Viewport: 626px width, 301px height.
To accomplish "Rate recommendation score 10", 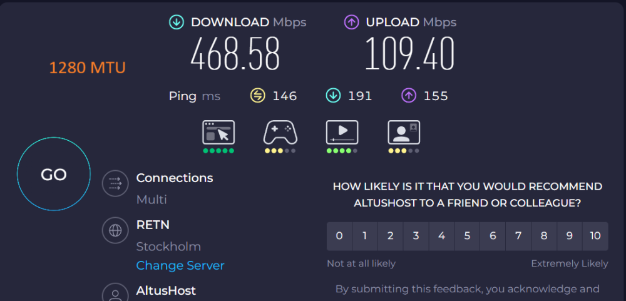I will tap(595, 237).
